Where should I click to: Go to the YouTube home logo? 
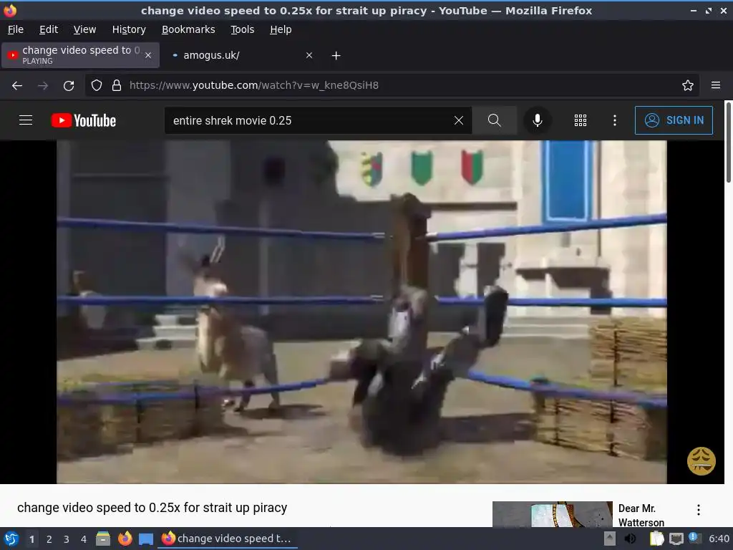84,120
